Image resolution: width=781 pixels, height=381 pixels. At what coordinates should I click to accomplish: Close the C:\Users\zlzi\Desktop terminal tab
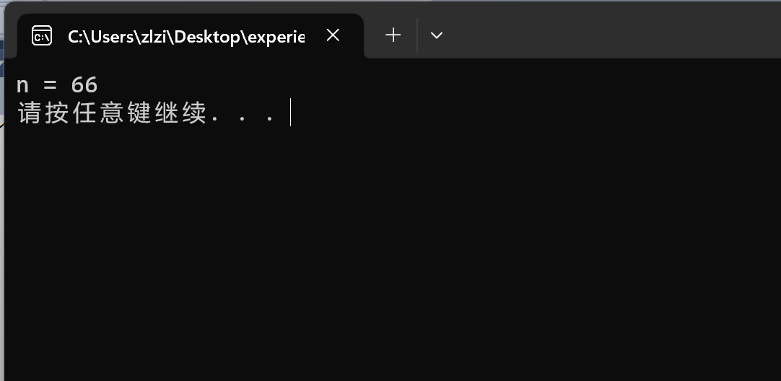point(333,35)
